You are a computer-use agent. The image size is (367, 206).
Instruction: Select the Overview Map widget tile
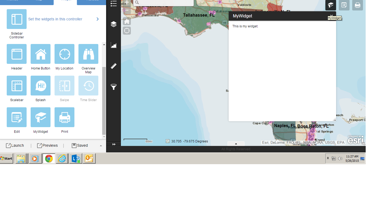click(x=88, y=54)
